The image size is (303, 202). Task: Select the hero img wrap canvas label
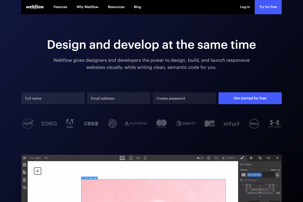[x=90, y=178]
